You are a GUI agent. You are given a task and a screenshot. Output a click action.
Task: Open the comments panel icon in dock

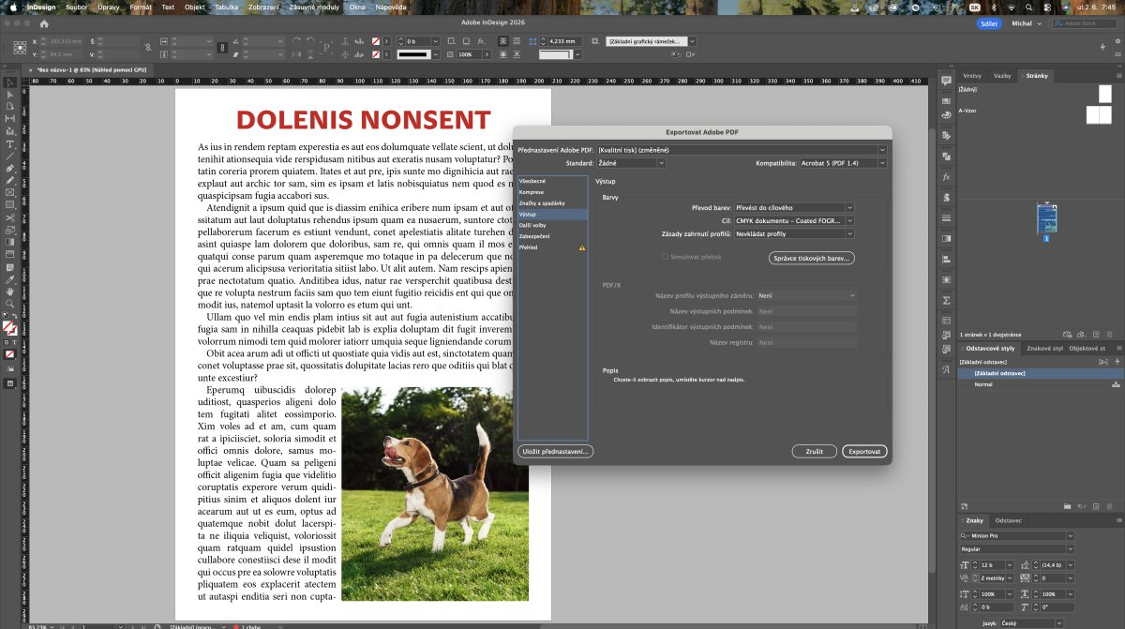947,82
